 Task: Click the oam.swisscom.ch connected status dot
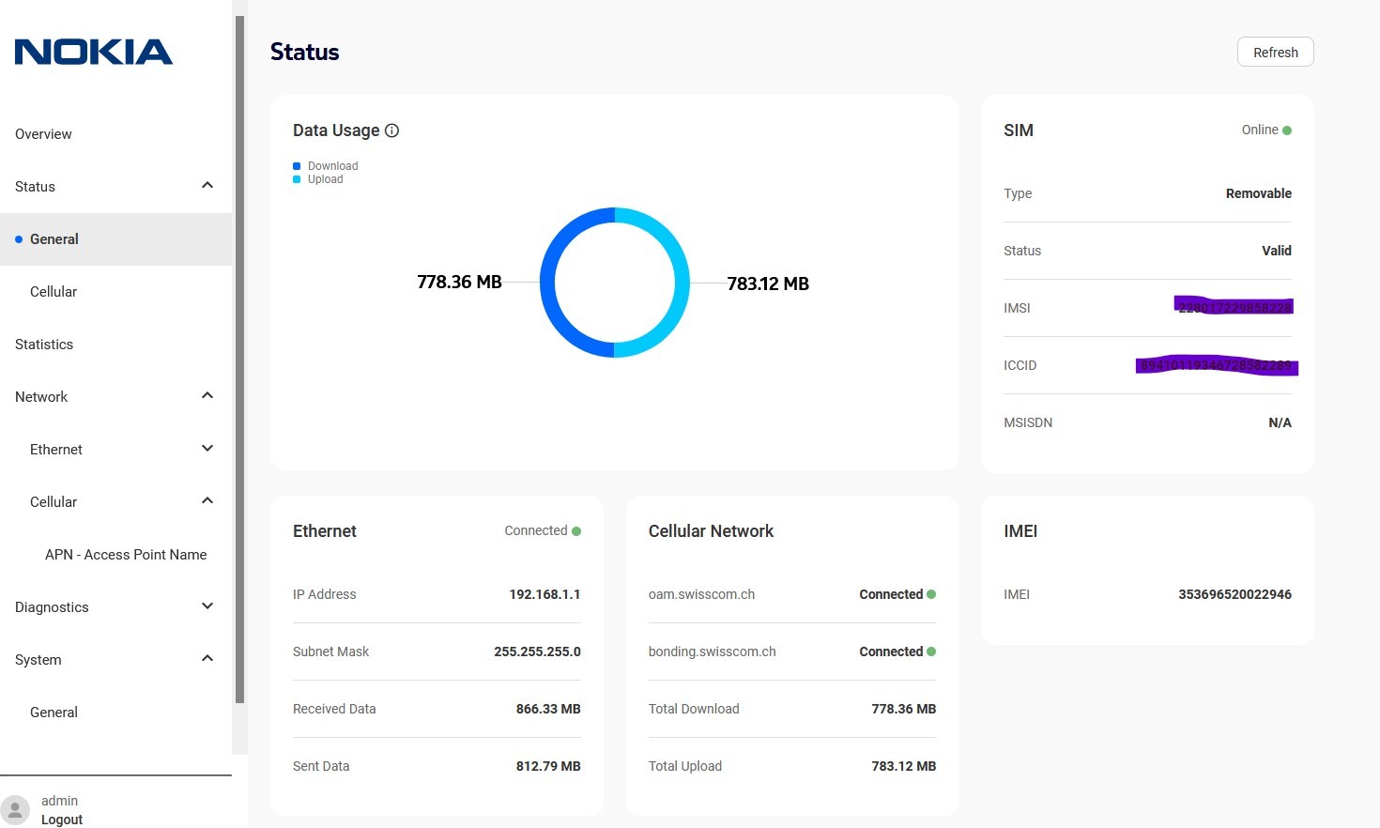click(x=931, y=594)
